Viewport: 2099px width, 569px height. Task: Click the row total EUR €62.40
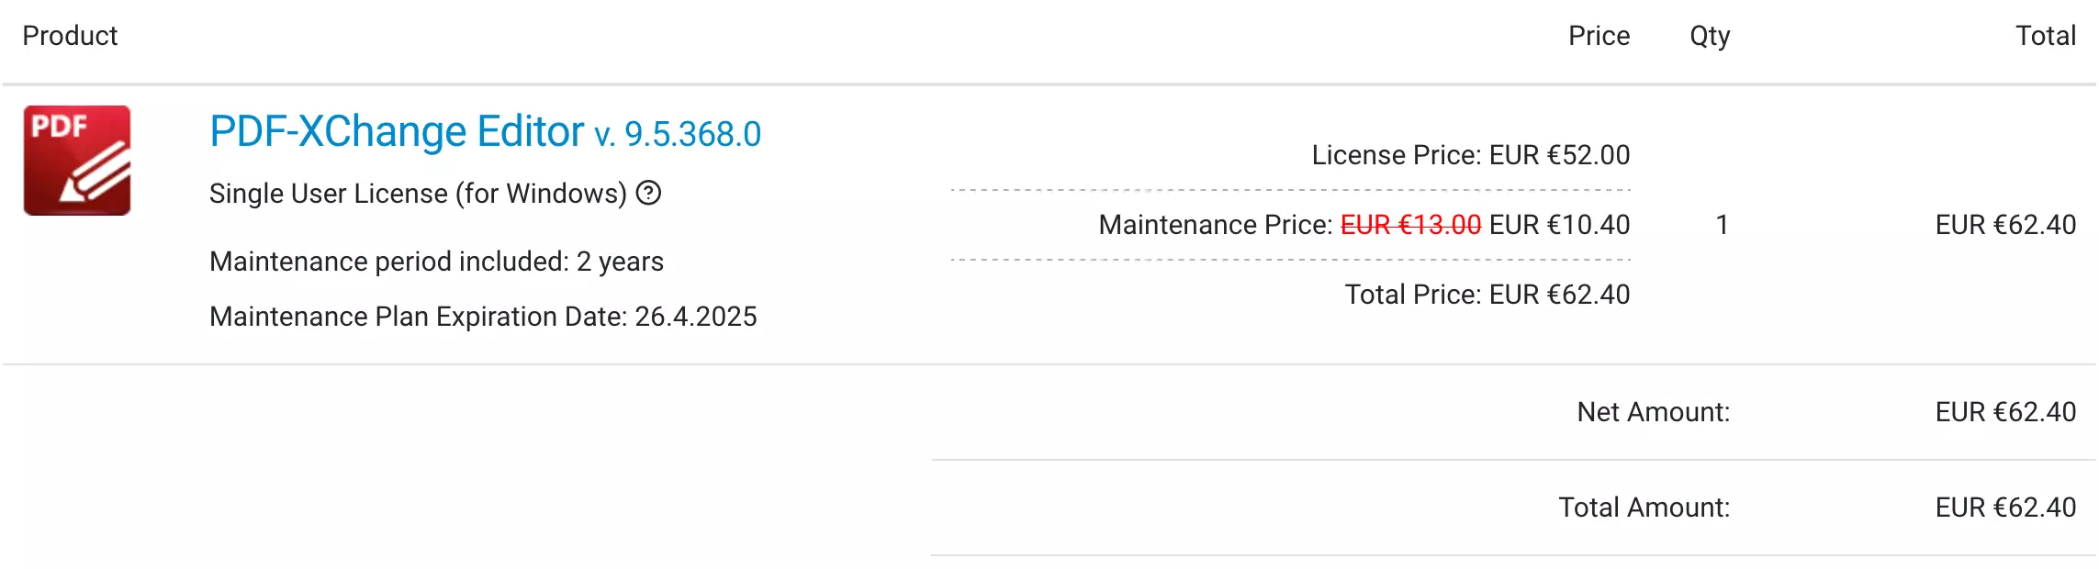click(x=2005, y=225)
